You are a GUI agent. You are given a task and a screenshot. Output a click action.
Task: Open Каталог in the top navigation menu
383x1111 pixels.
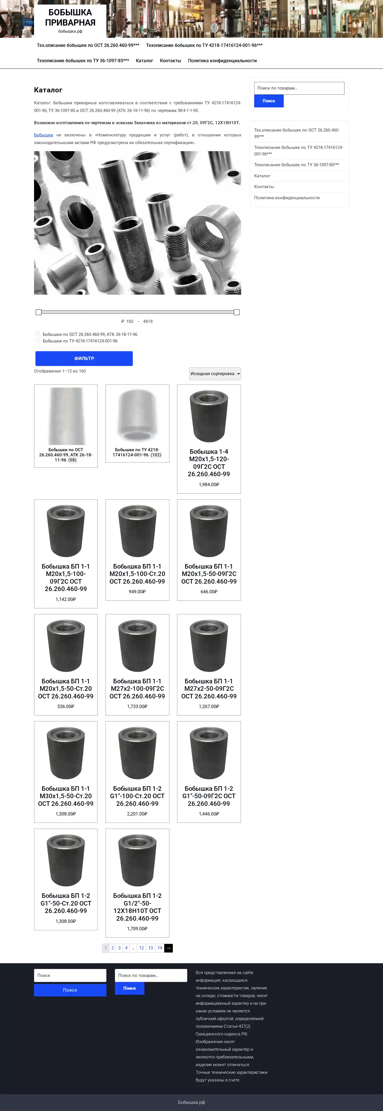coord(144,61)
